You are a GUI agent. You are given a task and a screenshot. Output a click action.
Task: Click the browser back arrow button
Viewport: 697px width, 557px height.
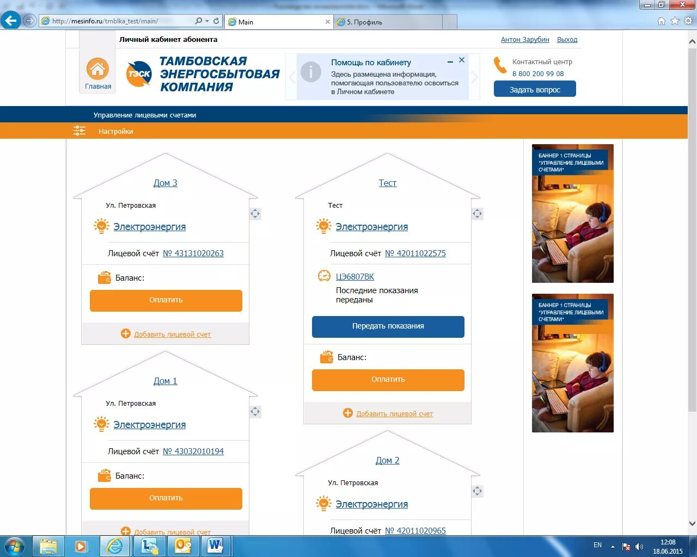click(x=10, y=21)
